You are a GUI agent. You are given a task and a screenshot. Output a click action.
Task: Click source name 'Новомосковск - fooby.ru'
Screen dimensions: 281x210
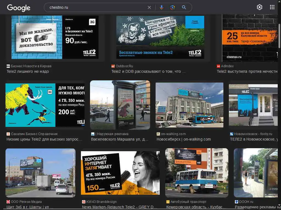253,134
